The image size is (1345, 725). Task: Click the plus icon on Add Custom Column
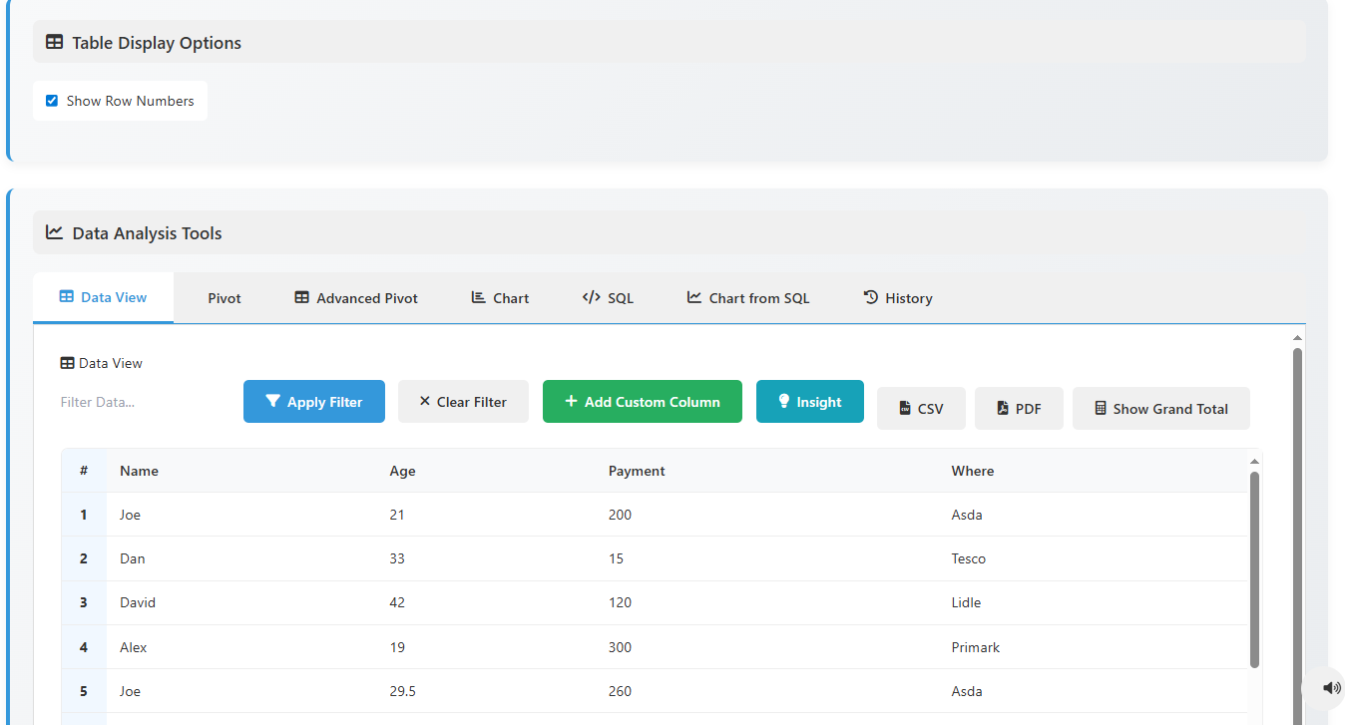point(571,401)
